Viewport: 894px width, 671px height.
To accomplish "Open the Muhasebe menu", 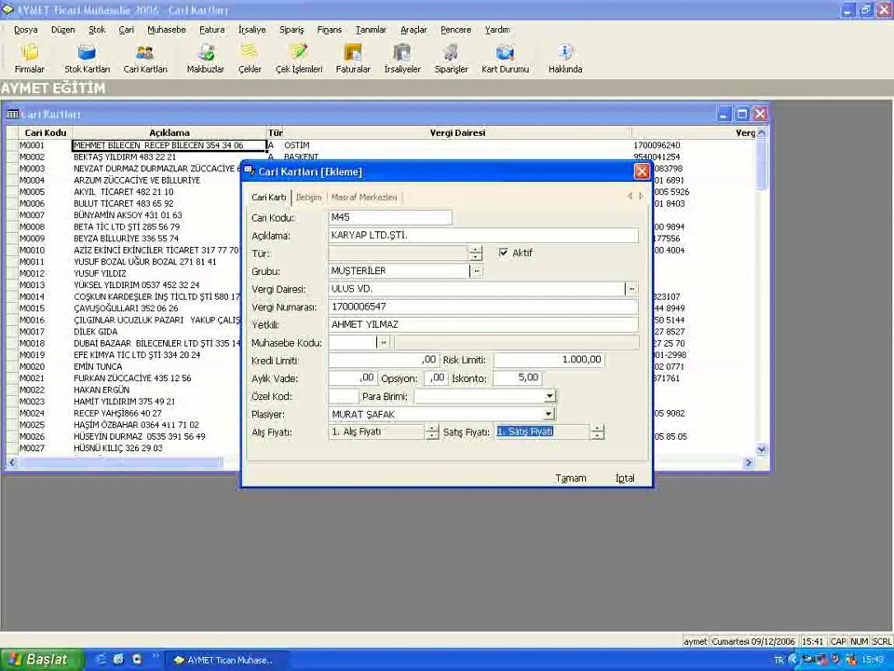I will click(x=166, y=30).
